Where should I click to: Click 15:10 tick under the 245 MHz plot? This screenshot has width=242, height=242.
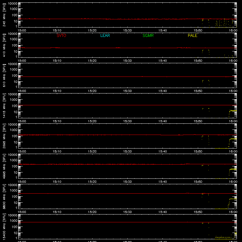click(x=57, y=31)
